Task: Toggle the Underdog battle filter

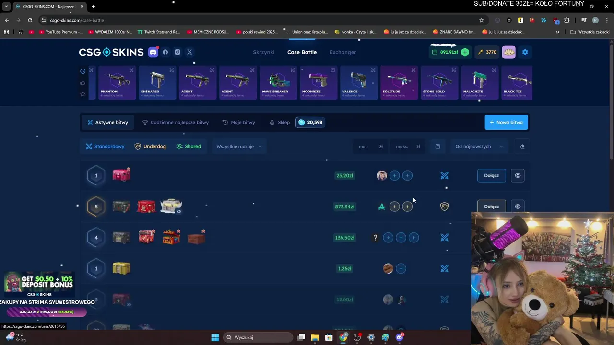Action: [150, 147]
